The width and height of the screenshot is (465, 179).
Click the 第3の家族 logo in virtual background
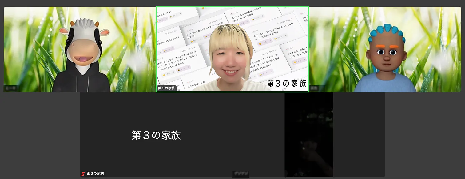pyautogui.click(x=287, y=83)
